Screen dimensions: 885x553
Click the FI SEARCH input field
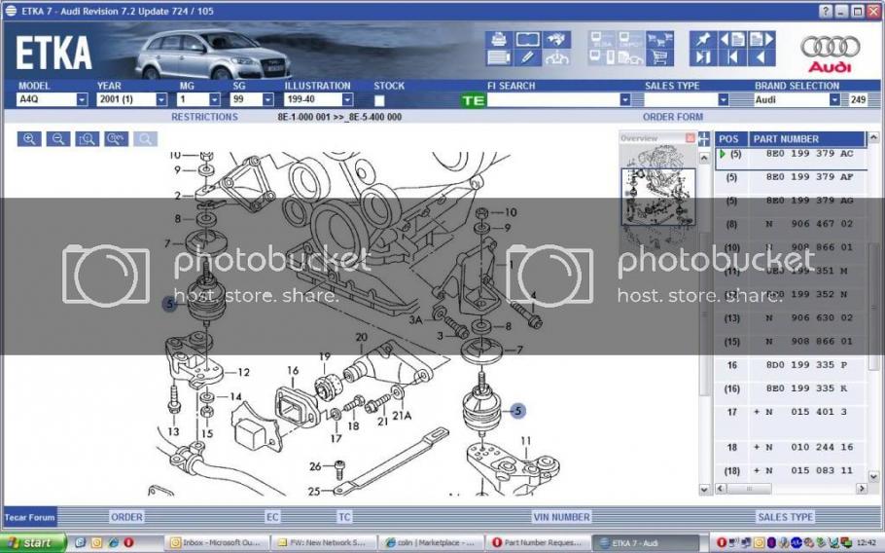point(553,100)
